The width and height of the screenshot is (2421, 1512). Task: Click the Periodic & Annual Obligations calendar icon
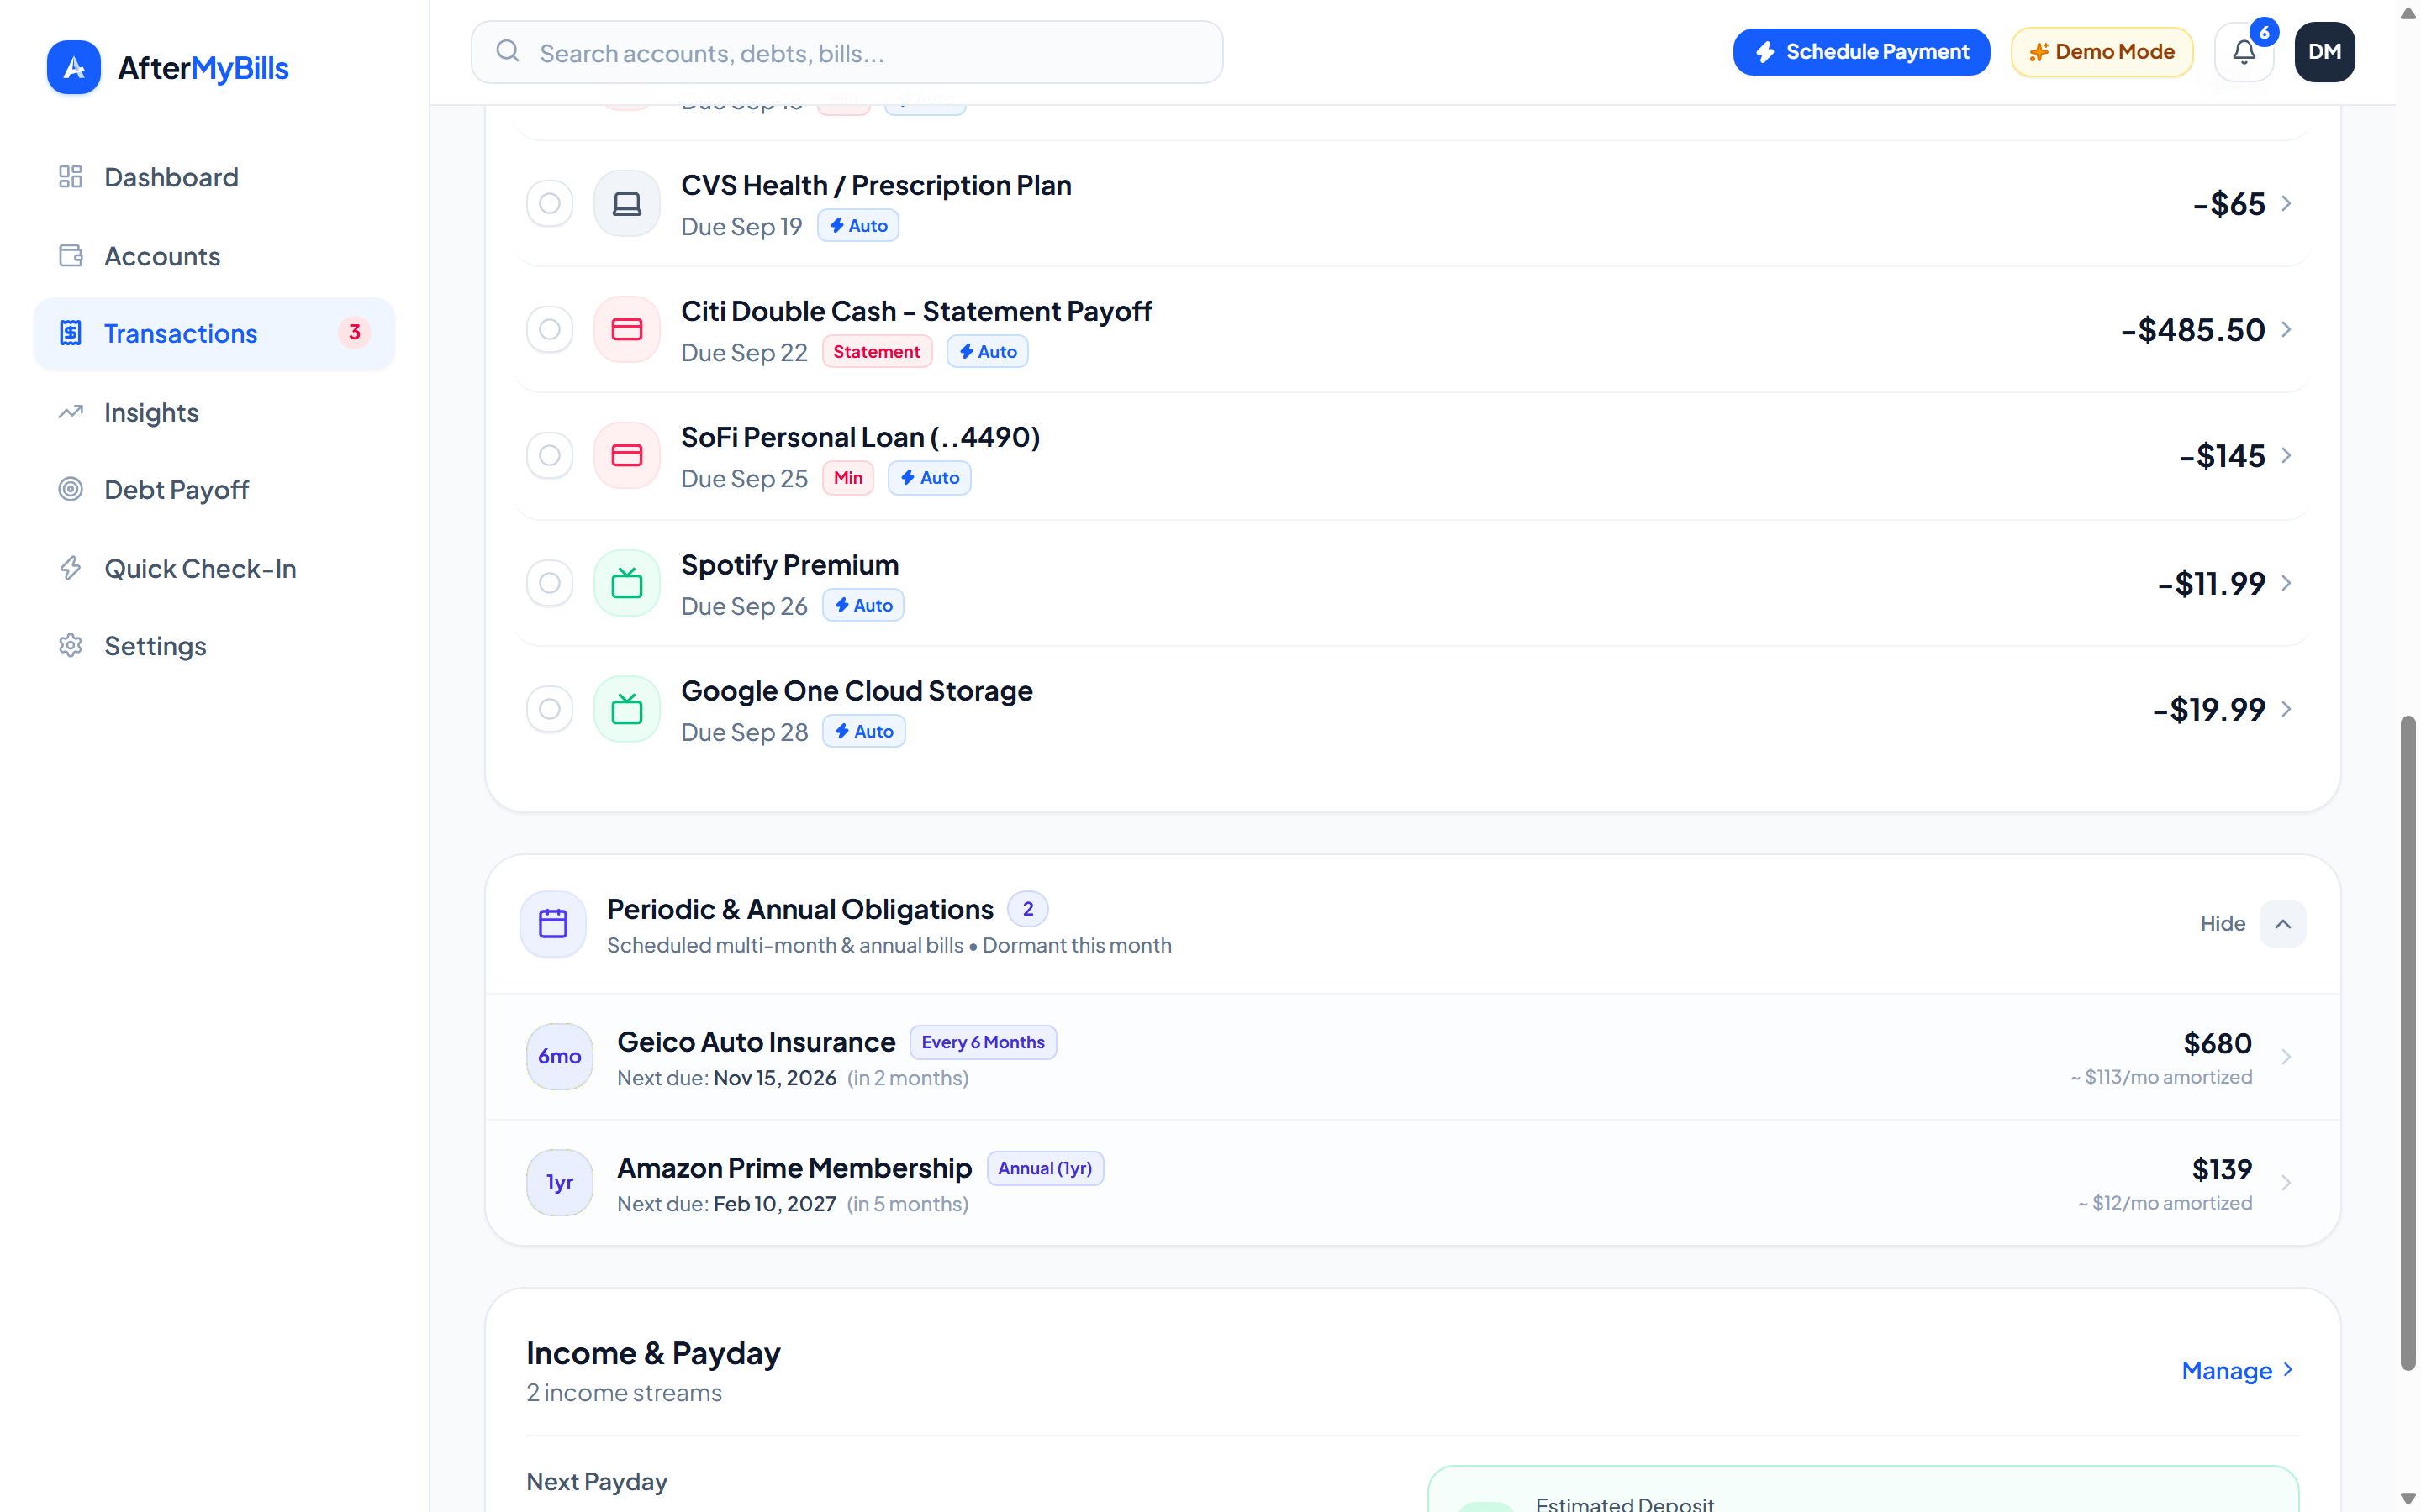[553, 924]
